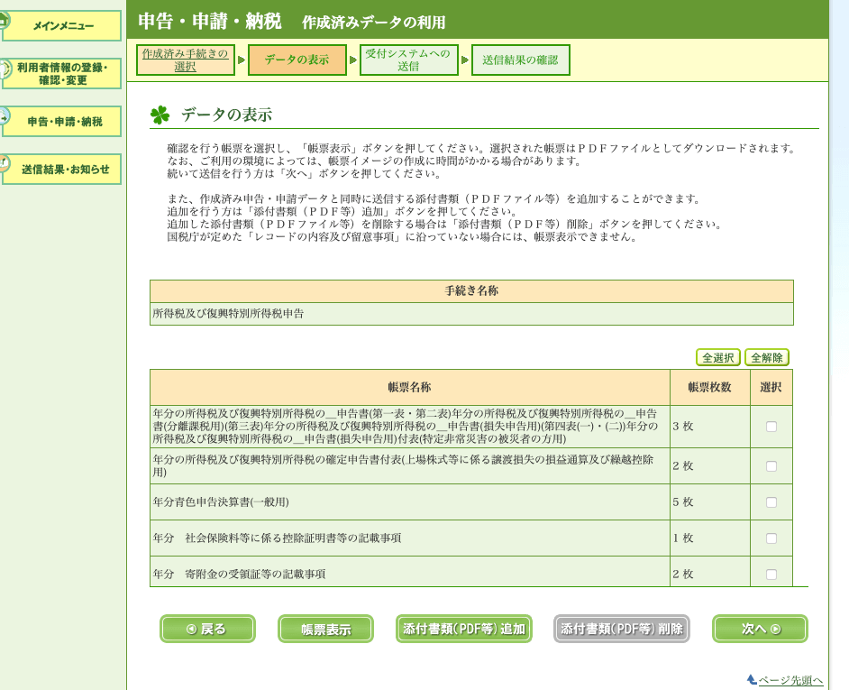Viewport: 849px width, 690px height.
Task: Click the 全解除 button
Action: tap(767, 358)
